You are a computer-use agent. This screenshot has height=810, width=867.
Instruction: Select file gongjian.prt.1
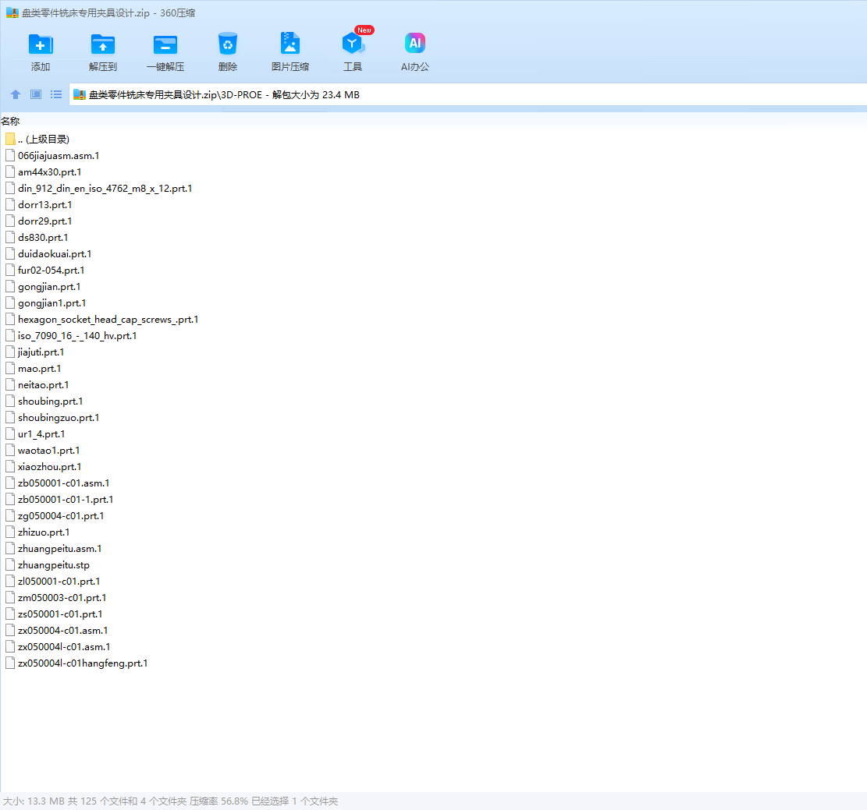(x=43, y=287)
